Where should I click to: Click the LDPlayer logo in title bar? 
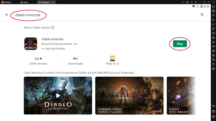tap(6, 2)
